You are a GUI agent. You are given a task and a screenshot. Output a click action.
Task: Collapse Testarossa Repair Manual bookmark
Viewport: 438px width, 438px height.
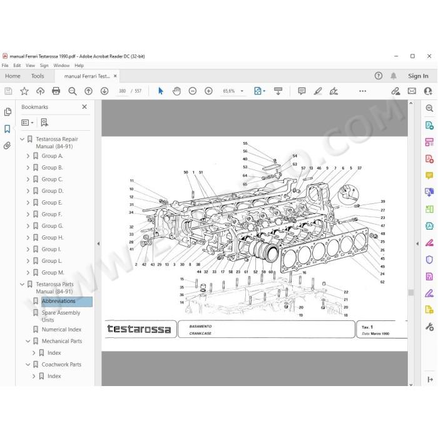23,139
